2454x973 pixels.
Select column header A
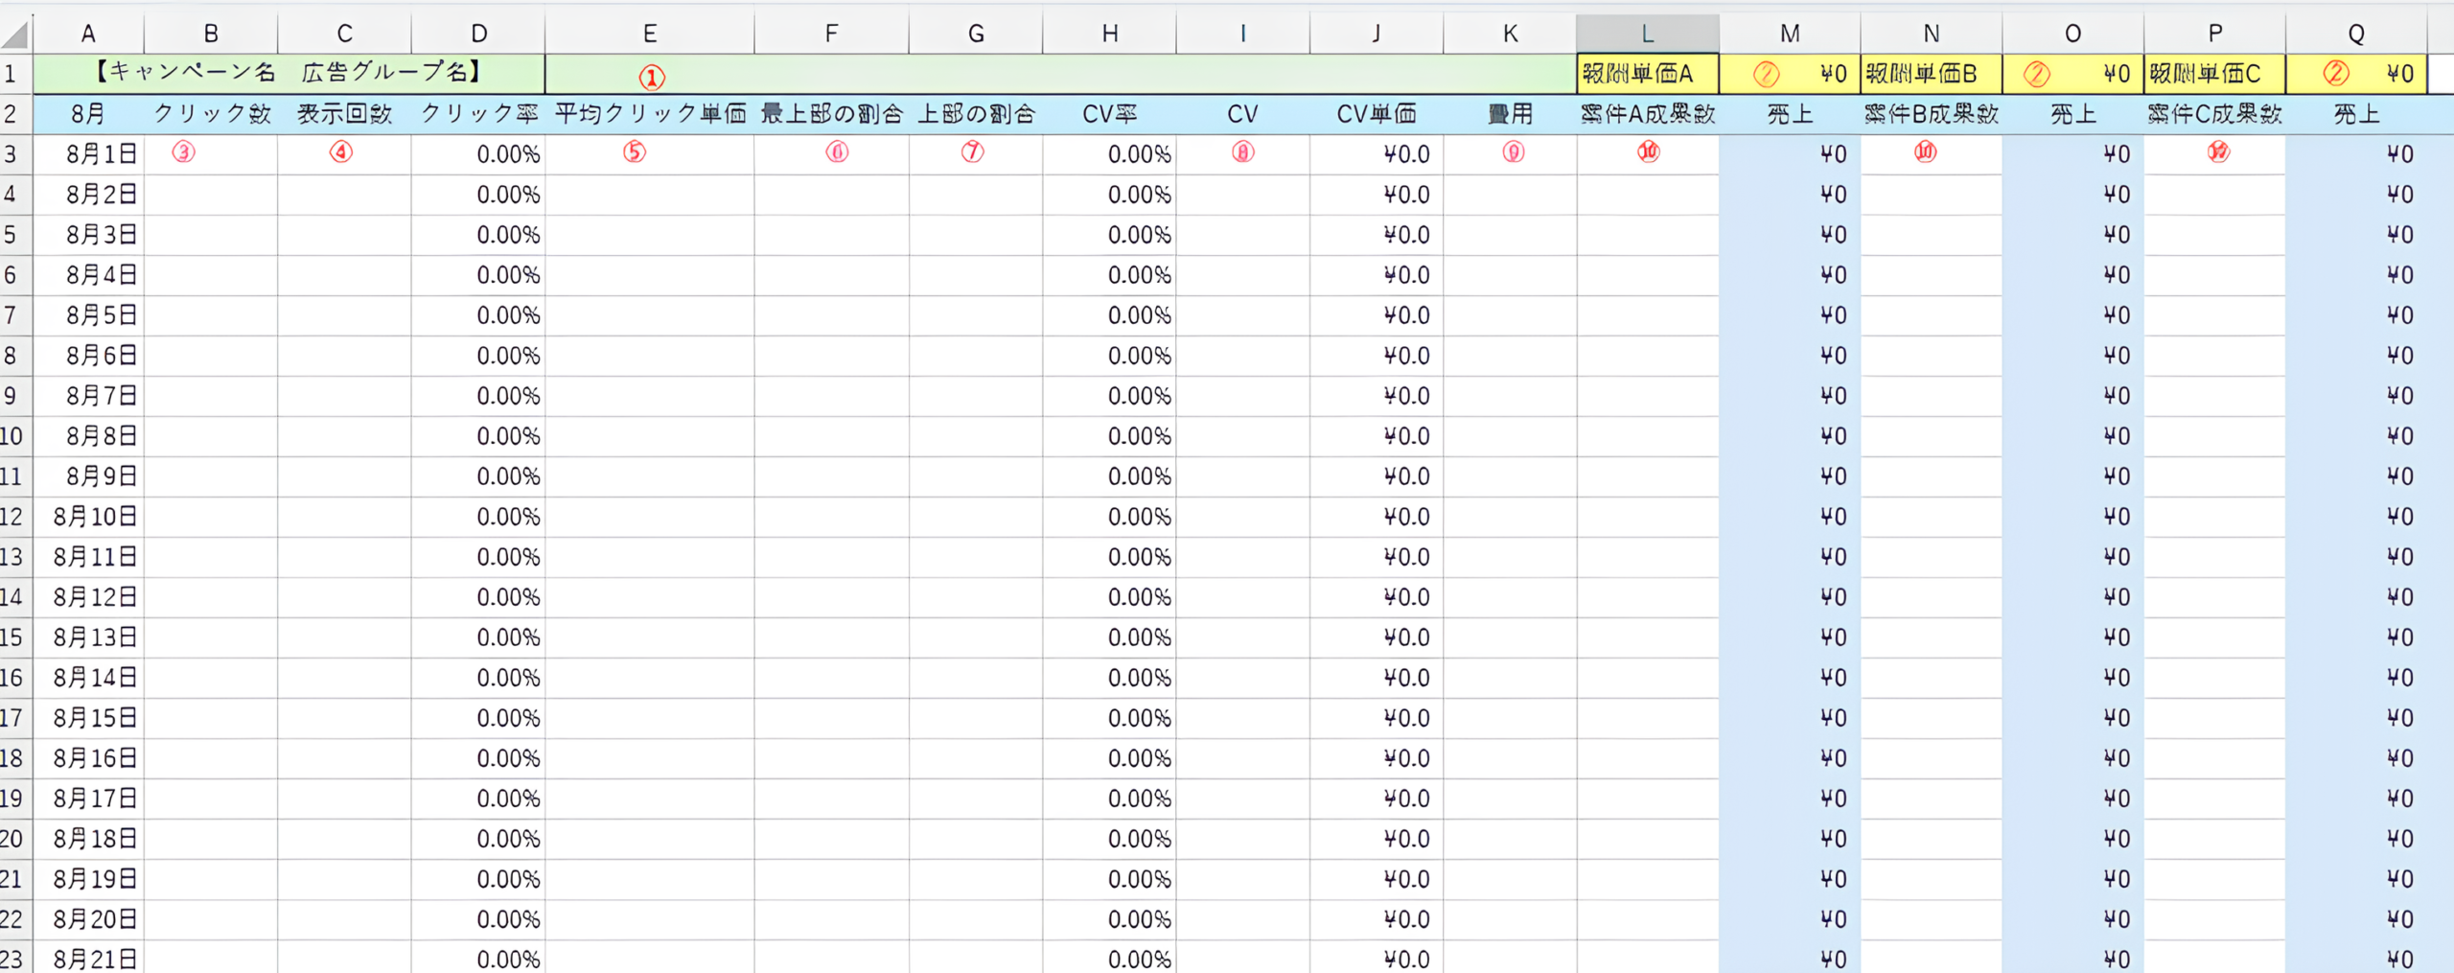[x=88, y=32]
